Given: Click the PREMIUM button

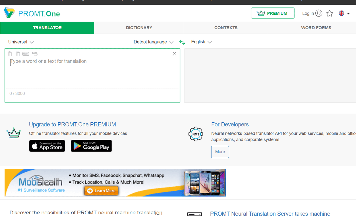Looking at the screenshot, I should tap(273, 13).
